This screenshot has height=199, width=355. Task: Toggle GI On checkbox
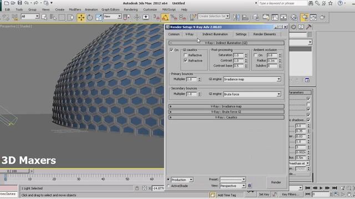tap(171, 50)
